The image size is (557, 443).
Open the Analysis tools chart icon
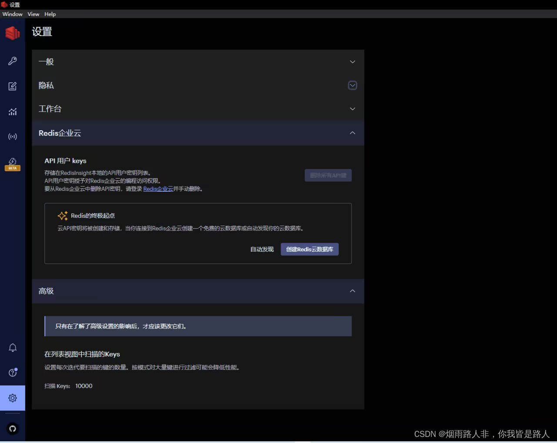[x=13, y=112]
